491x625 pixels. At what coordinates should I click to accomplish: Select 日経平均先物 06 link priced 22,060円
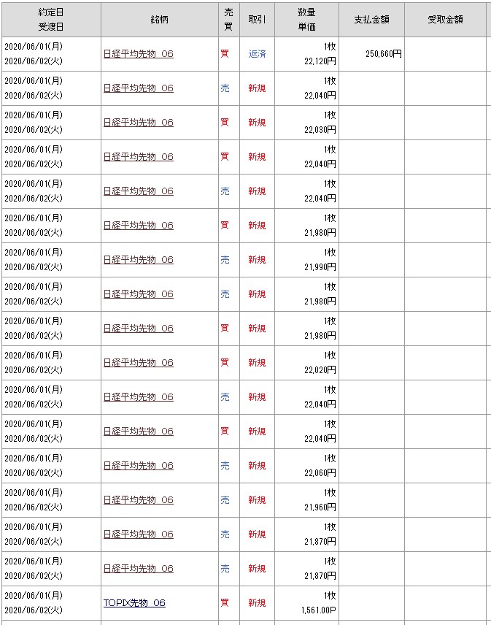(x=139, y=466)
